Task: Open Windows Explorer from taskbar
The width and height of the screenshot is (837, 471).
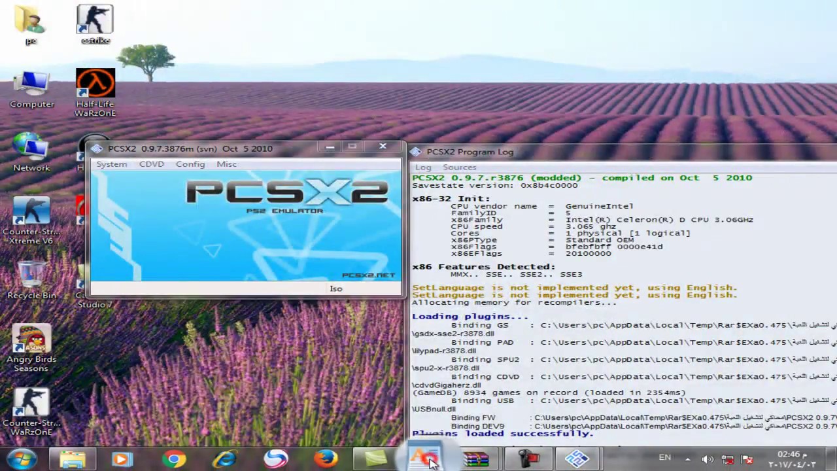Action: (x=73, y=459)
